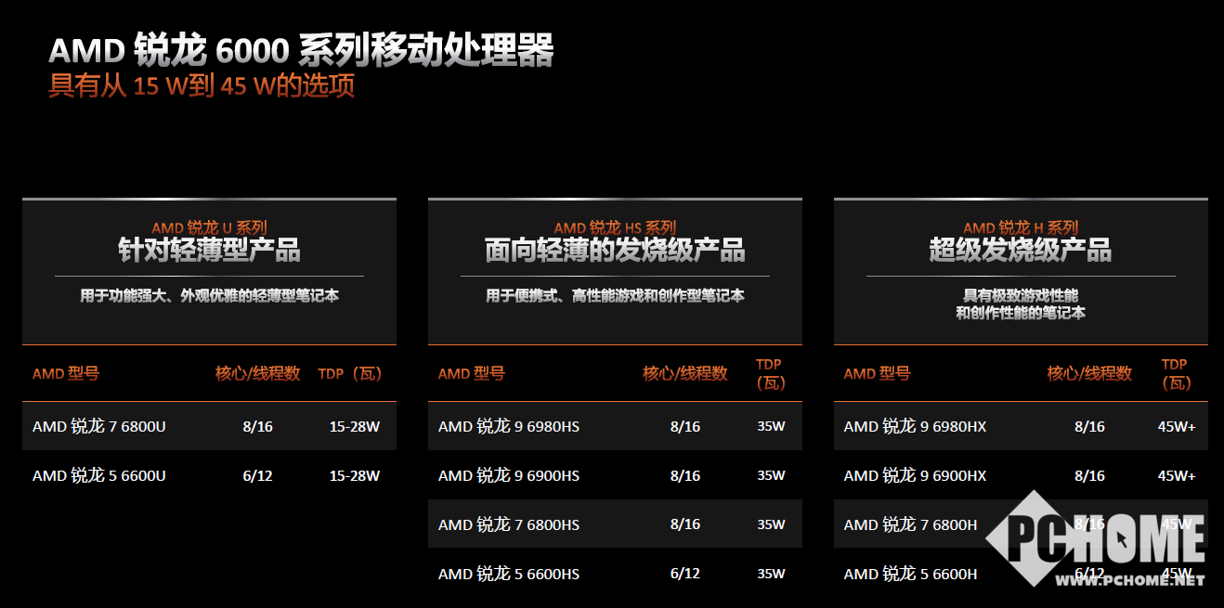This screenshot has height=608, width=1224.
Task: Select the "AMD 锐龙 7 6800H" model cell
Action: point(910,524)
